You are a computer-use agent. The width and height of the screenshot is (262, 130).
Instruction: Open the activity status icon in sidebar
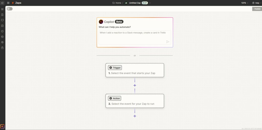click(2, 37)
